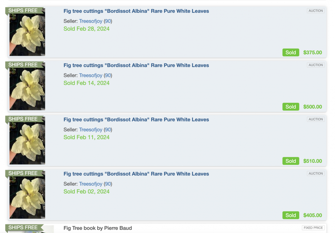335x233 pixels.
Task: Click the AUCTION tag on the Feb 28 listing
Action: click(x=315, y=11)
